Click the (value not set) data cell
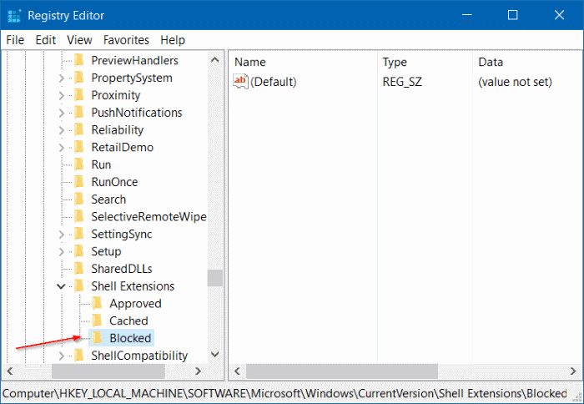 [x=515, y=82]
